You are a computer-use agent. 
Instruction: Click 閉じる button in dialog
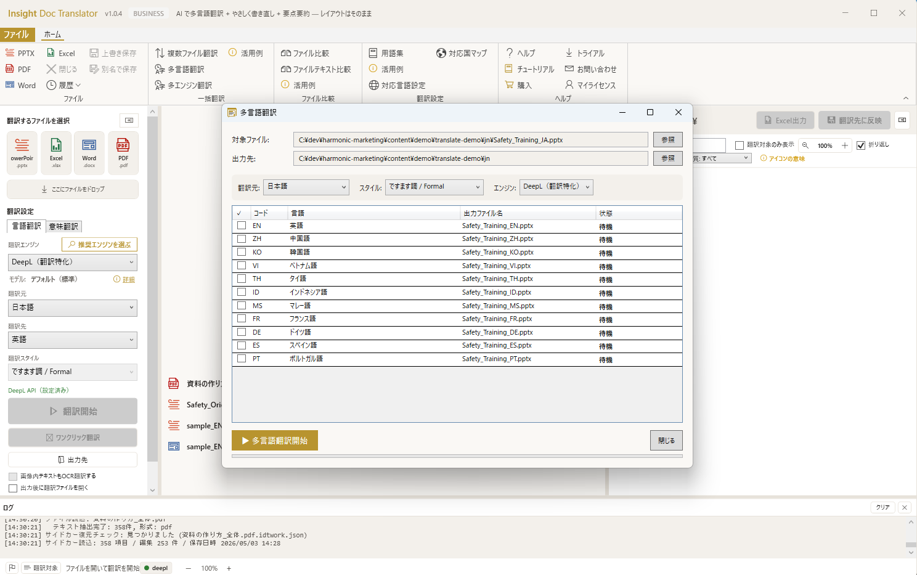click(666, 441)
